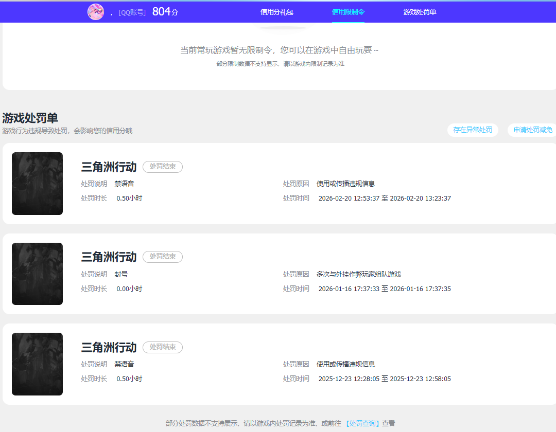Click 使用或传播违规信息 reason in the 2025-12-23 record
The height and width of the screenshot is (432, 556).
pos(346,364)
